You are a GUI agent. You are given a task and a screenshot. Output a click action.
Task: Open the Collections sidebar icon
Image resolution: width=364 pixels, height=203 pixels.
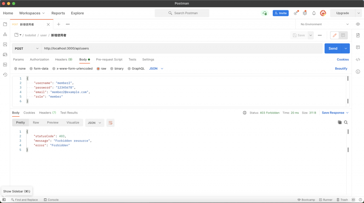[5, 24]
